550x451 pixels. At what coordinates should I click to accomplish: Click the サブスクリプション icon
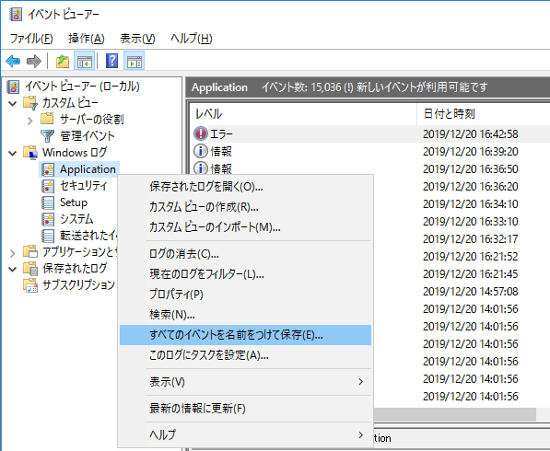point(30,285)
